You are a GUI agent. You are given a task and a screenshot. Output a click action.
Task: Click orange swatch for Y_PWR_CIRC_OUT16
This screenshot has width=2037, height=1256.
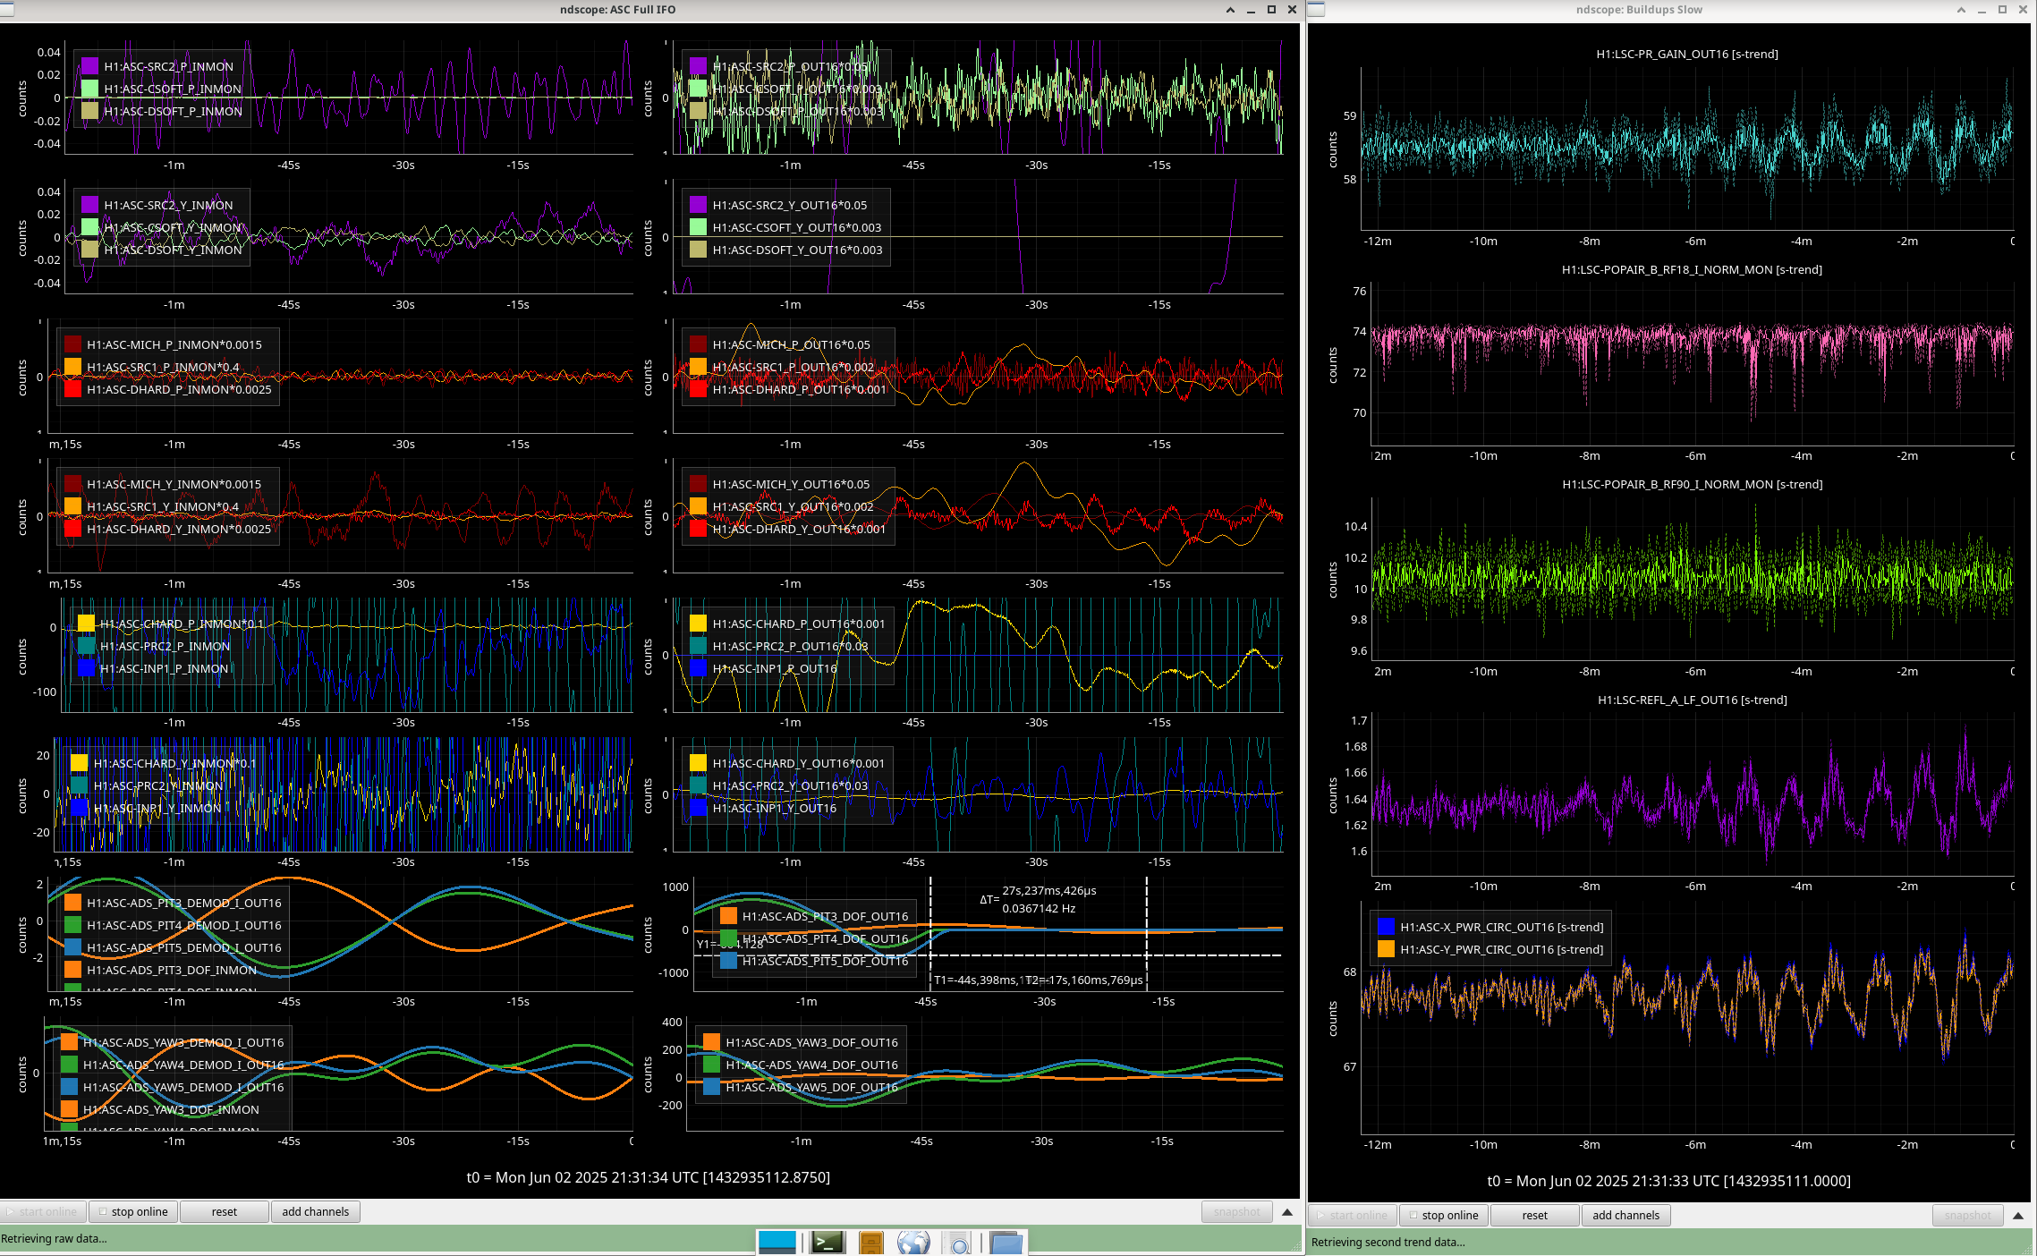pyautogui.click(x=1387, y=949)
